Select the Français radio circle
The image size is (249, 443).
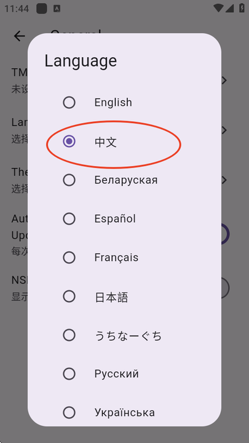[x=69, y=258]
